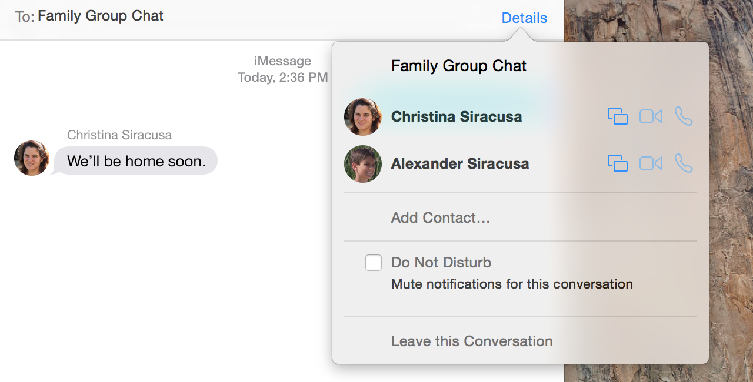
Task: Start screen sharing with Alexander Siracusa
Action: point(618,163)
